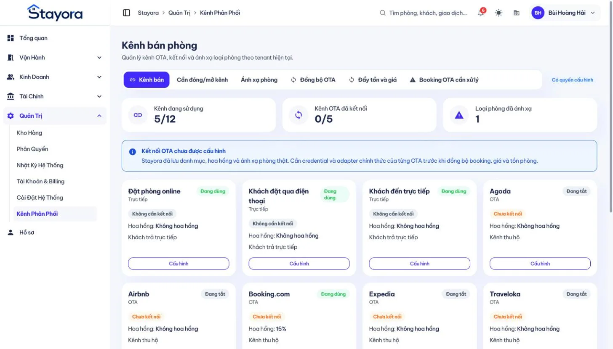
Task: Open Tổng quan dashboard icon
Action: 11,38
